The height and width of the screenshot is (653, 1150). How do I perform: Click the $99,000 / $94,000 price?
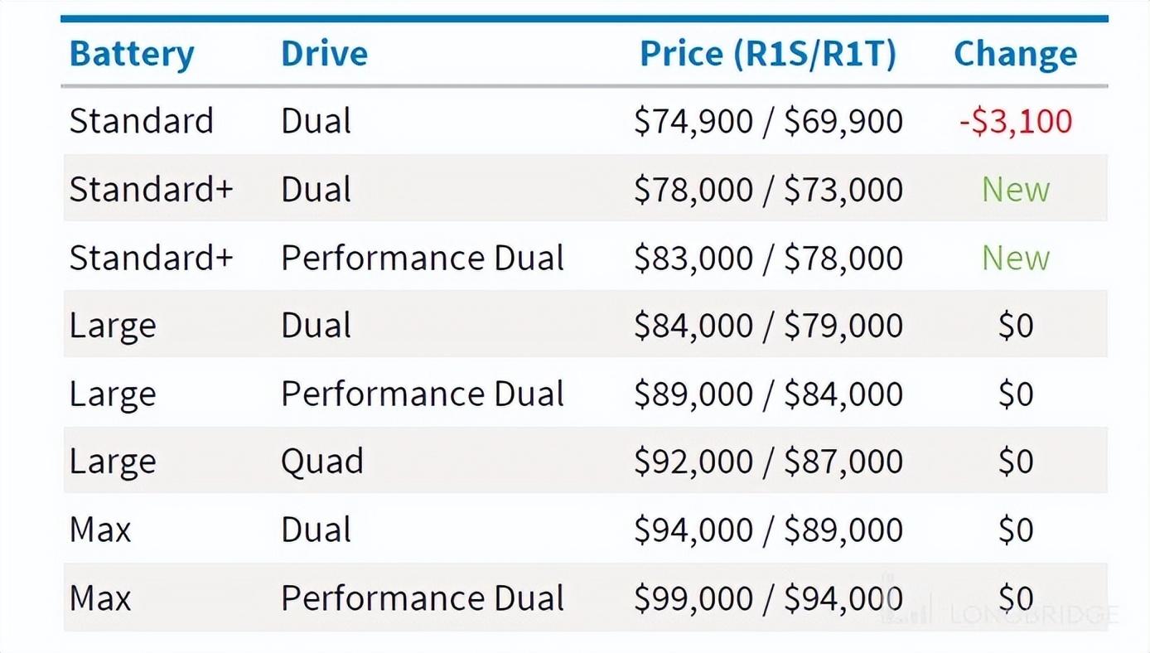768,598
